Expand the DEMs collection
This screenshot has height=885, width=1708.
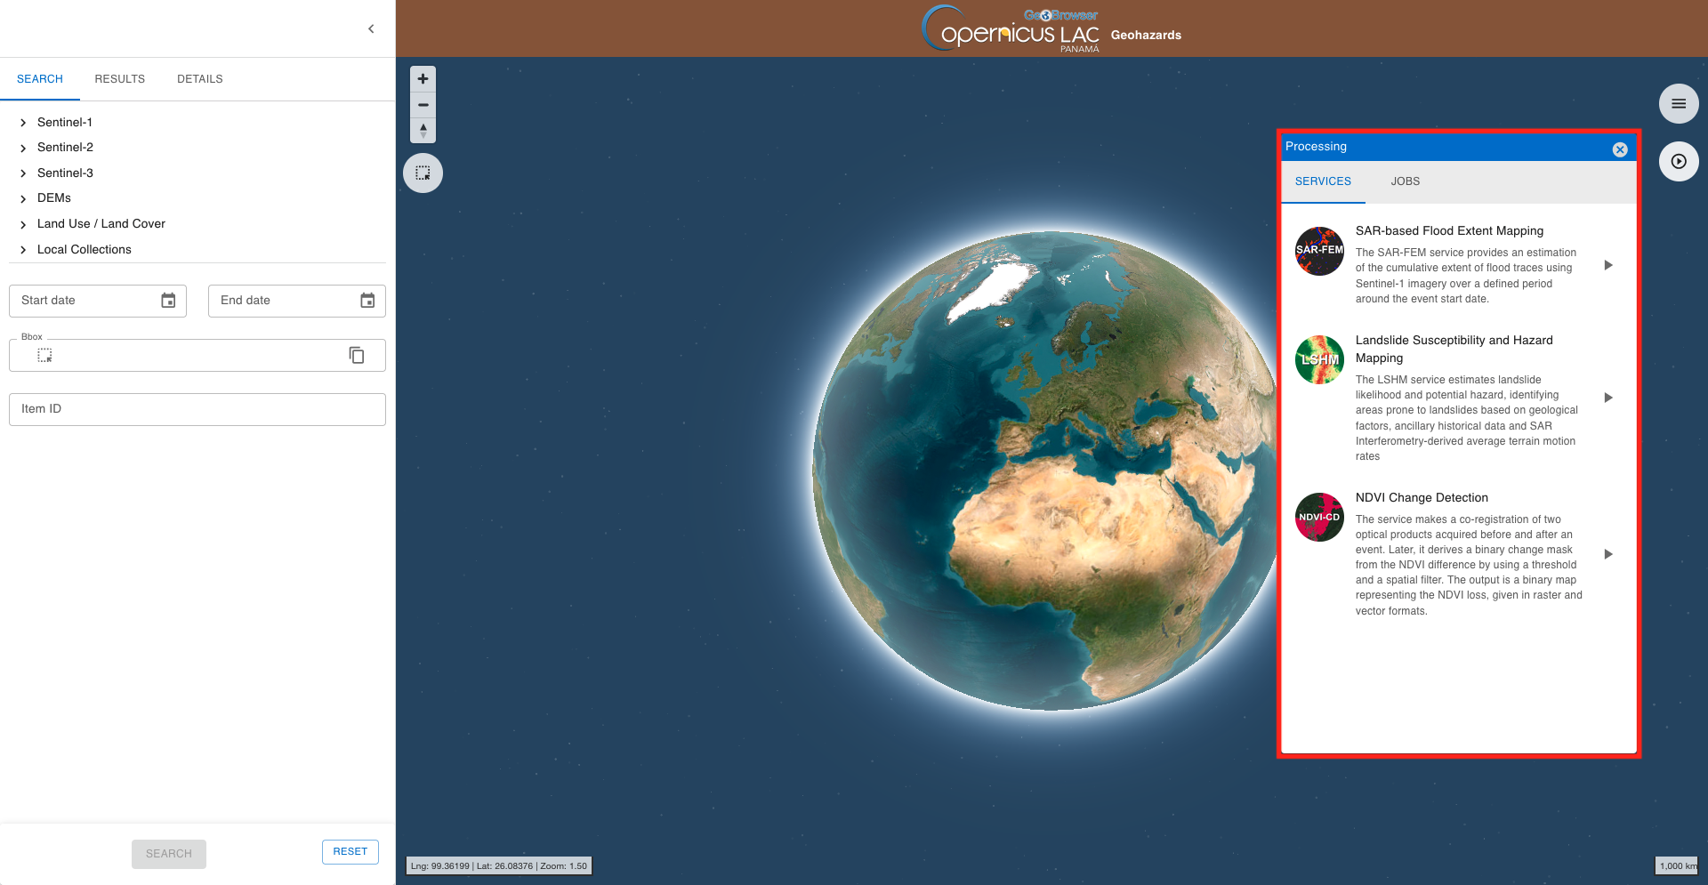pos(23,199)
